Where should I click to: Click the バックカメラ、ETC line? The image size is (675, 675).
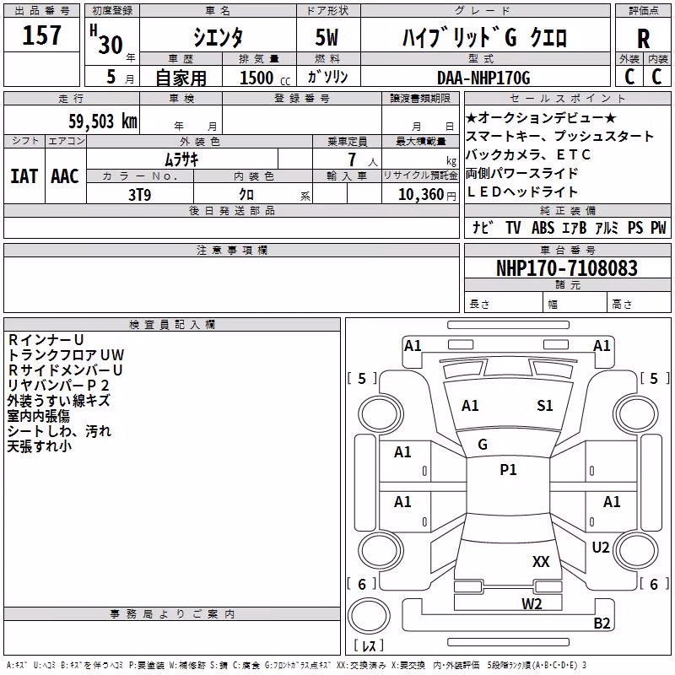(x=528, y=154)
